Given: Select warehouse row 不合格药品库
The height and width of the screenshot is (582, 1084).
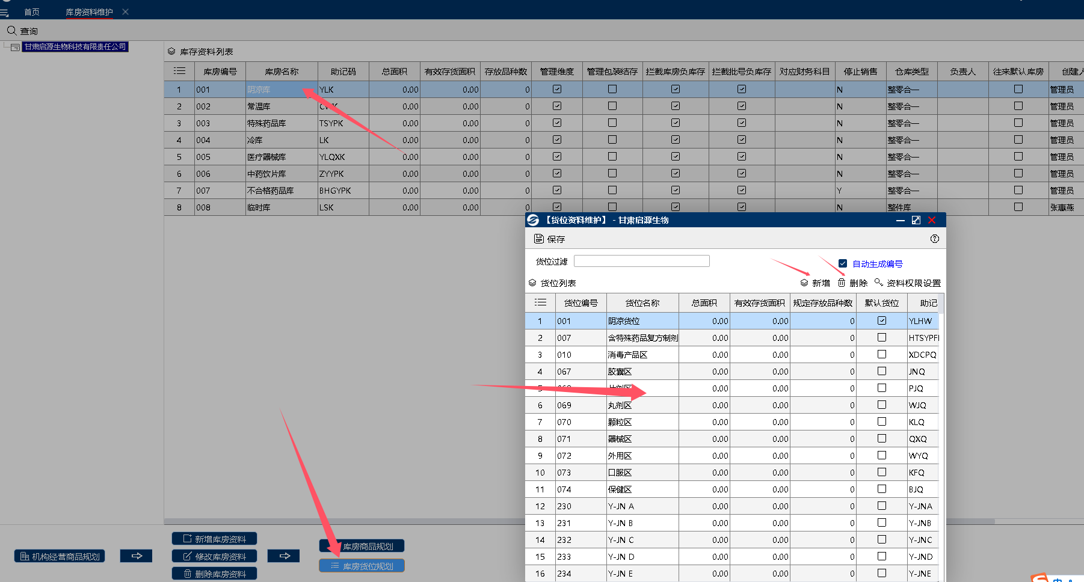Looking at the screenshot, I should (x=624, y=191).
